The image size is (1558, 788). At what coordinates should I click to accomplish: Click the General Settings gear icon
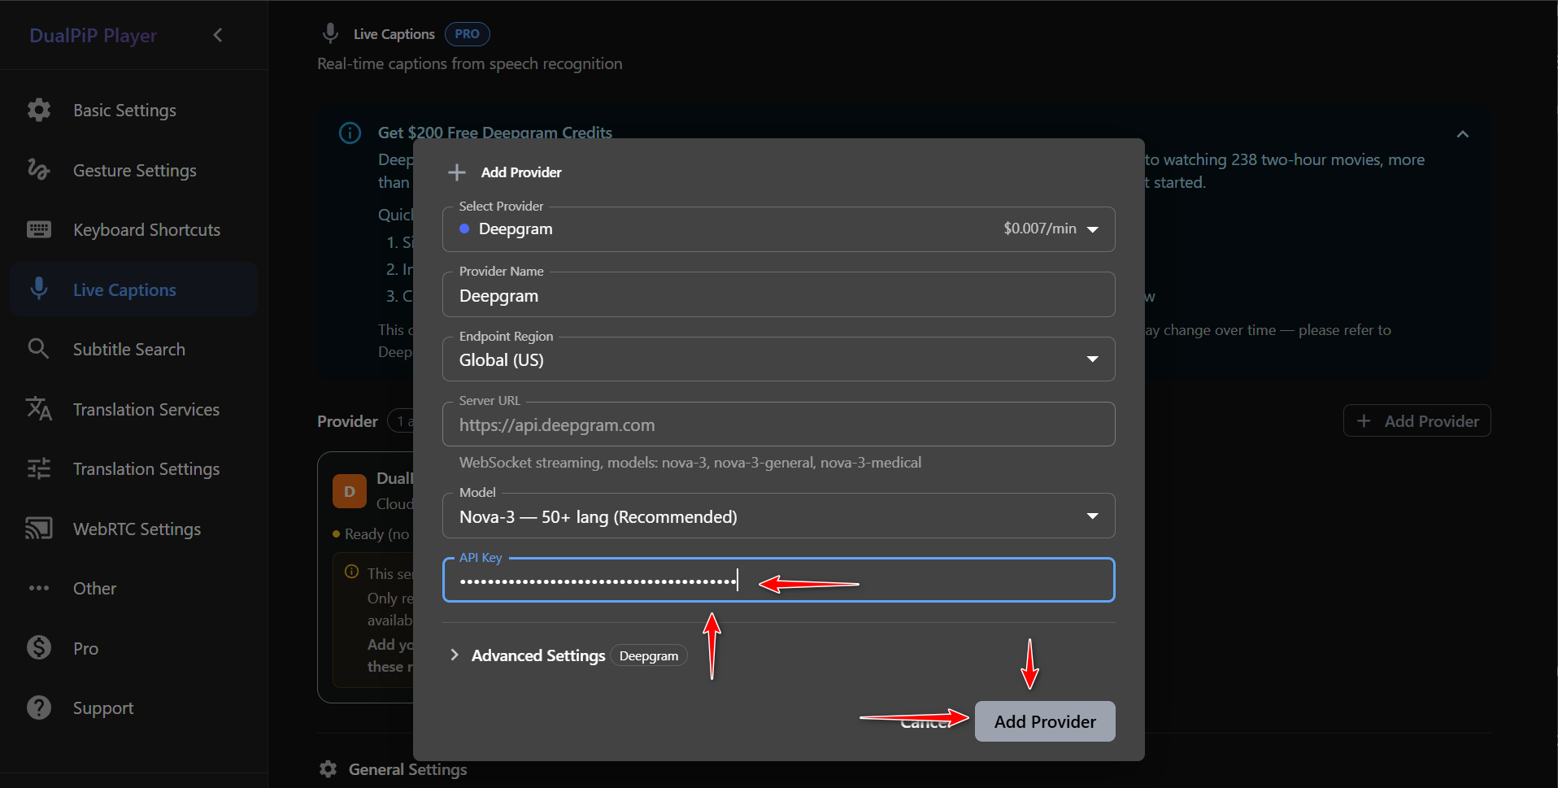pyautogui.click(x=329, y=768)
